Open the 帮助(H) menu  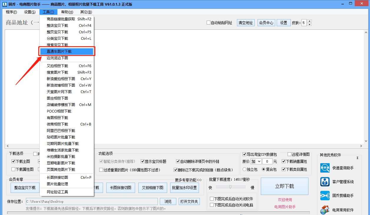(67, 12)
